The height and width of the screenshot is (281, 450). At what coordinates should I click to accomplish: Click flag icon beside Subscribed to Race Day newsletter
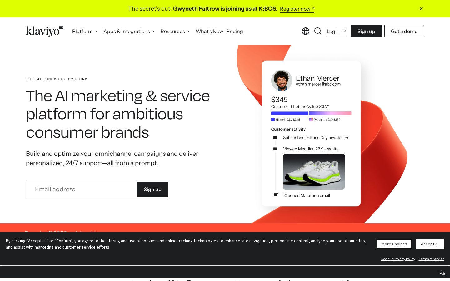(x=275, y=138)
